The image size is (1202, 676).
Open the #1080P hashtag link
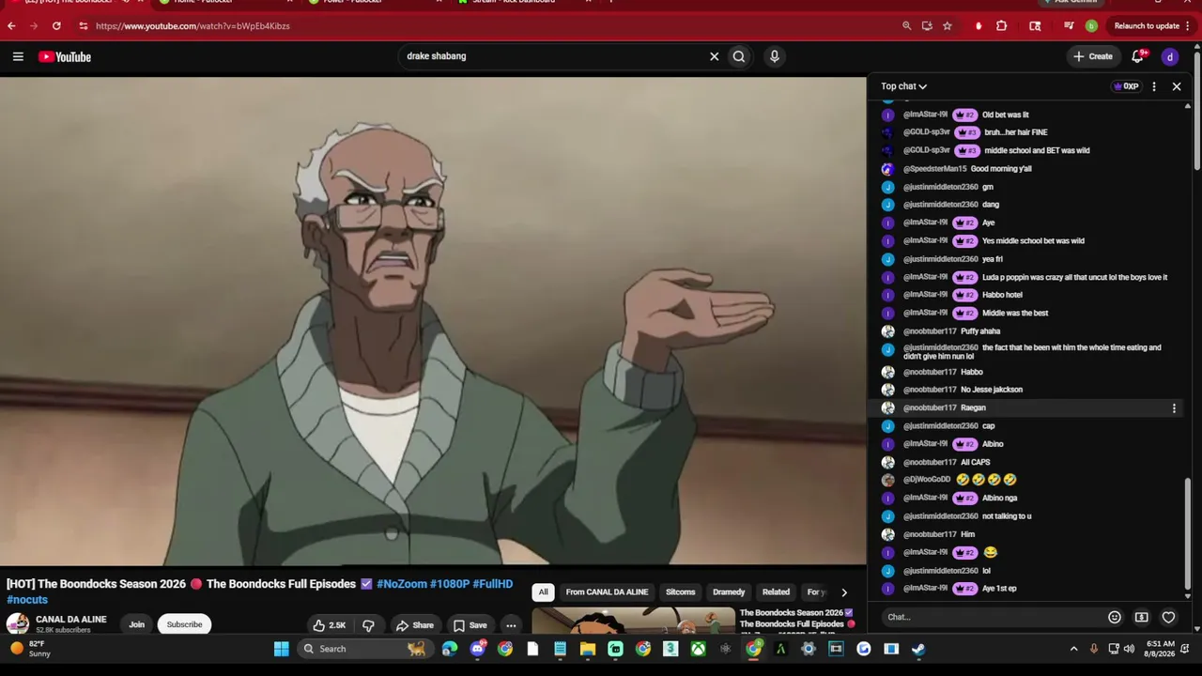pyautogui.click(x=450, y=584)
